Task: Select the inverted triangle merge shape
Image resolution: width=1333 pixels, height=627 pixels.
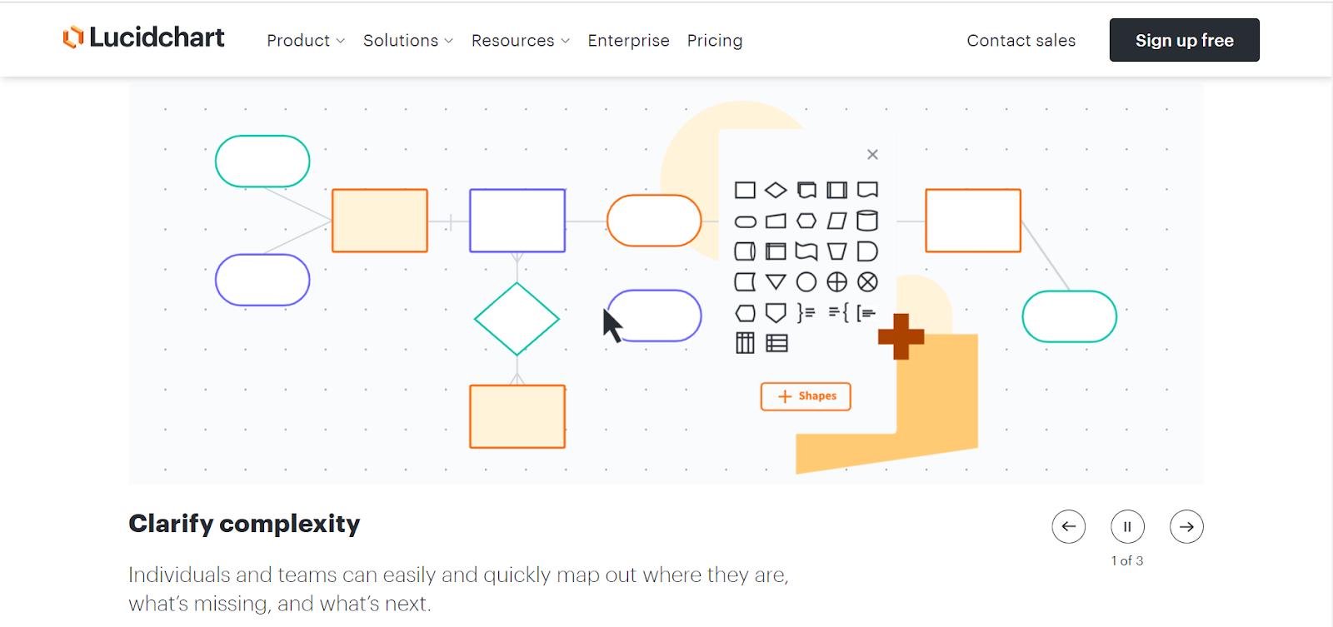Action: coord(775,281)
